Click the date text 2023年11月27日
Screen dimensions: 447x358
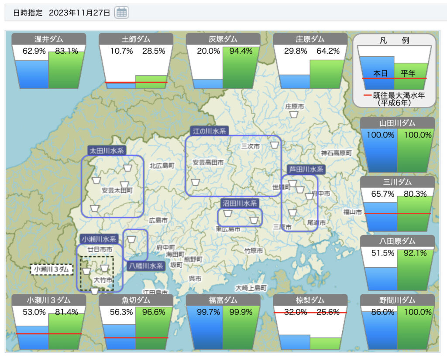(x=79, y=13)
